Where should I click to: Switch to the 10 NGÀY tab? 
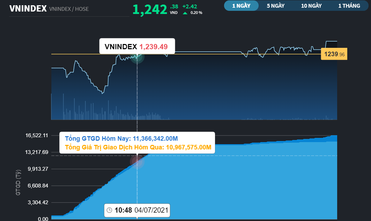311,6
